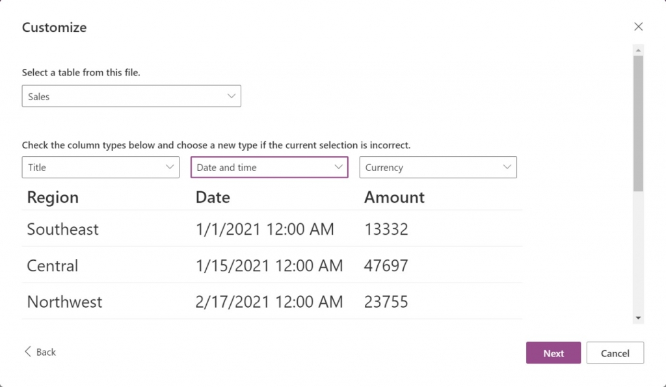
Task: Open the Currency column type dropdown
Action: pos(438,167)
